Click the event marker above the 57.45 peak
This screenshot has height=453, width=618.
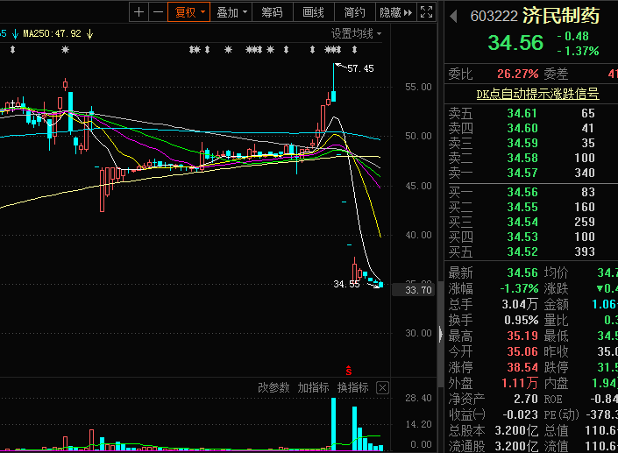333,50
